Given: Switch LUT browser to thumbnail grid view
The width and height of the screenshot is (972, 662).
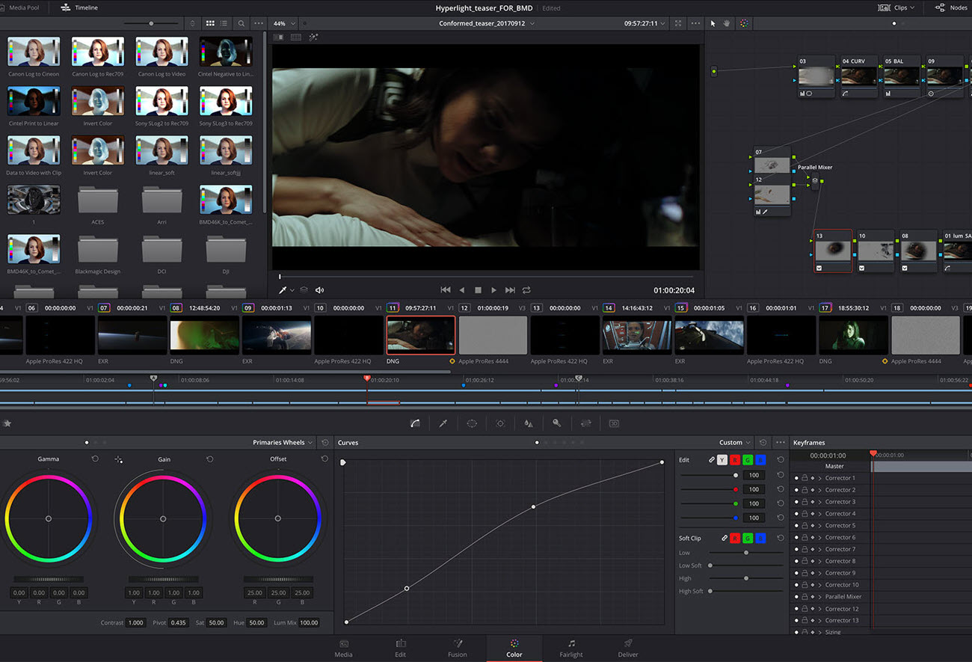Looking at the screenshot, I should 210,23.
